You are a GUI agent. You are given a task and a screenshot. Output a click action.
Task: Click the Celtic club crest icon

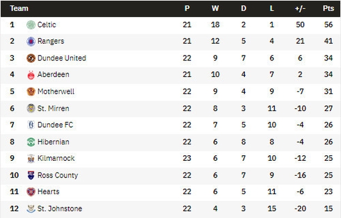click(x=31, y=25)
